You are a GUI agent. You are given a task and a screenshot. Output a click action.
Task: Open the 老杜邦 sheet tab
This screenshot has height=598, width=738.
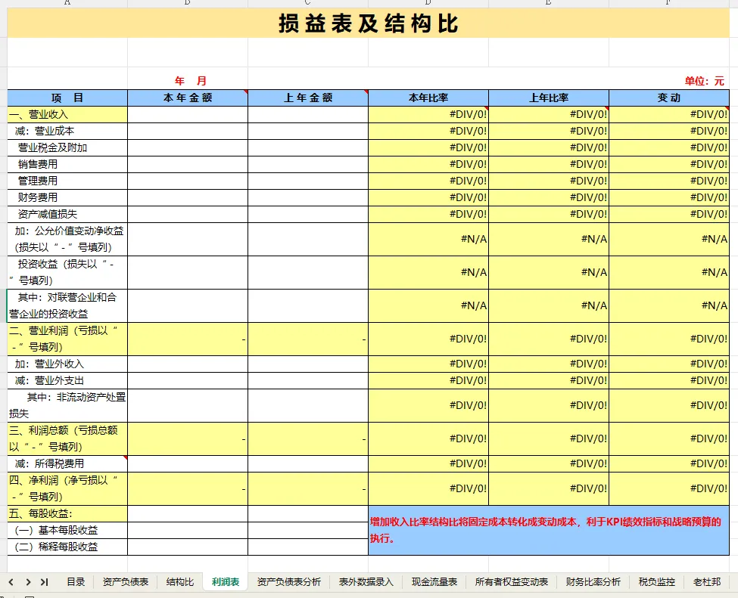click(x=707, y=582)
